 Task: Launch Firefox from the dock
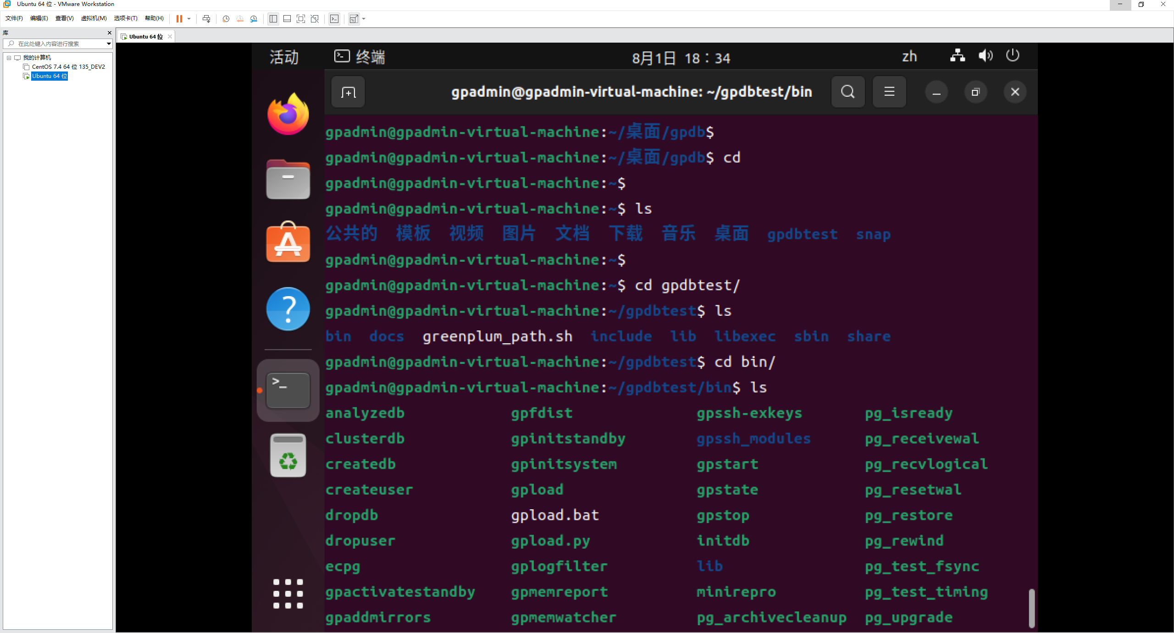pyautogui.click(x=288, y=114)
